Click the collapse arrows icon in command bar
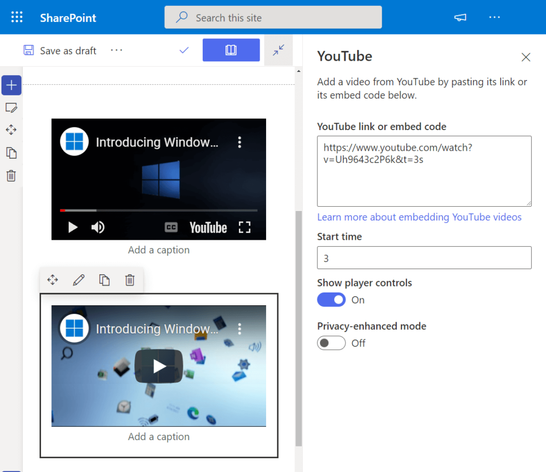Viewport: 546px width, 472px height. point(278,50)
